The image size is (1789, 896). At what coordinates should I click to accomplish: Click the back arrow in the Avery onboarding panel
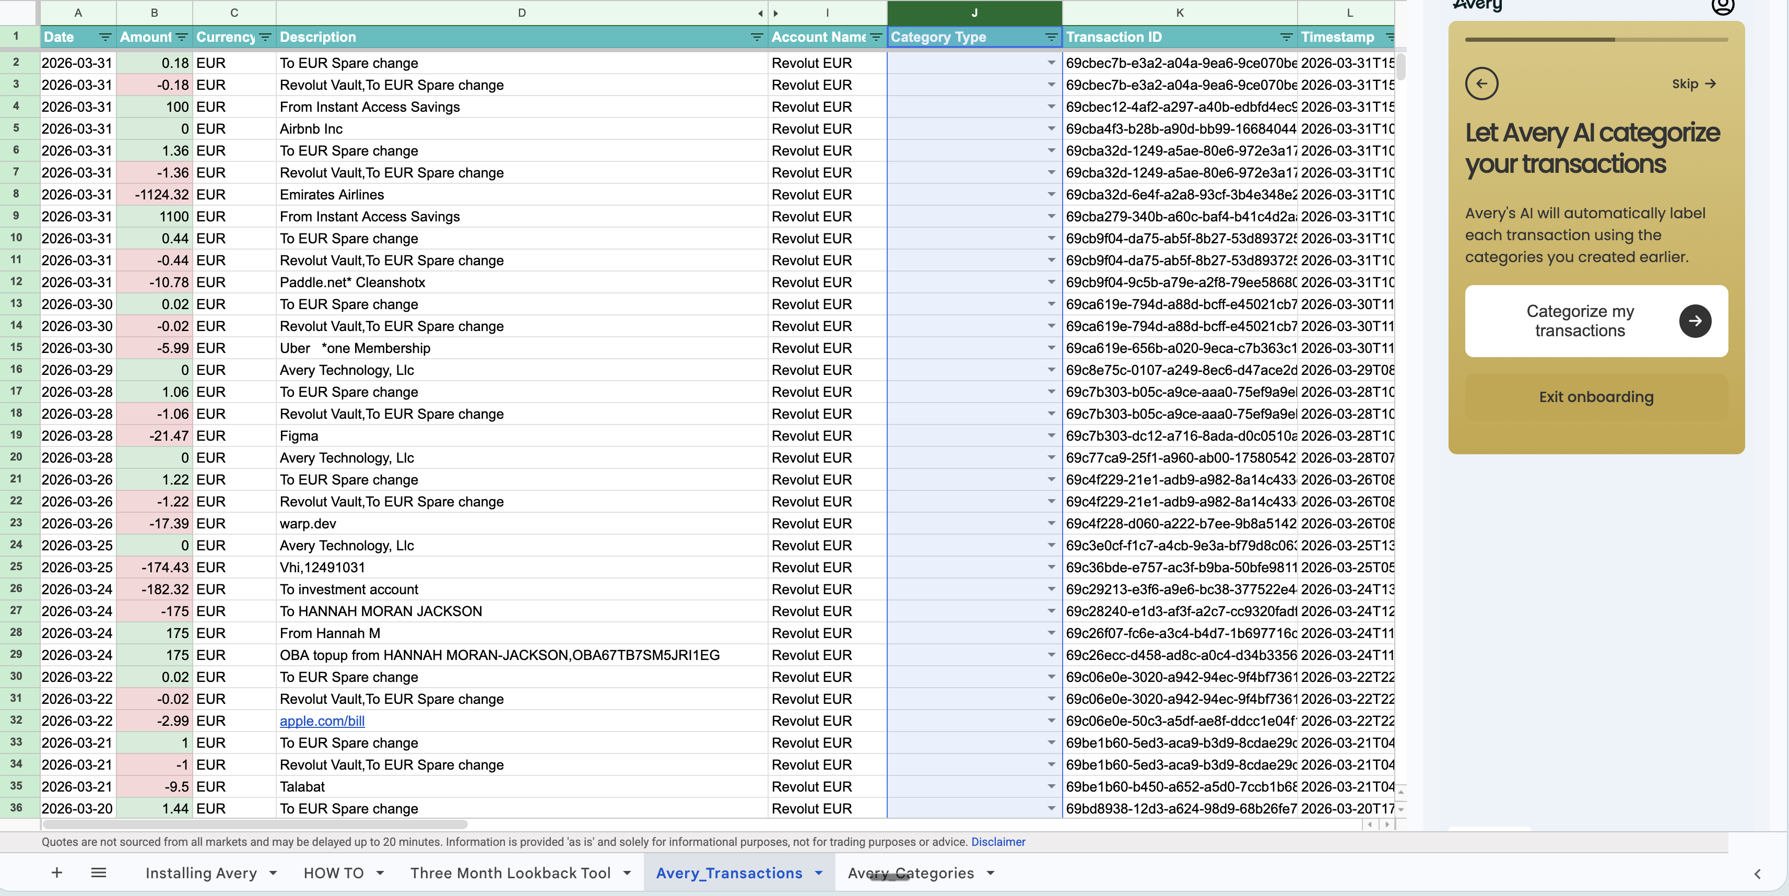(x=1482, y=84)
